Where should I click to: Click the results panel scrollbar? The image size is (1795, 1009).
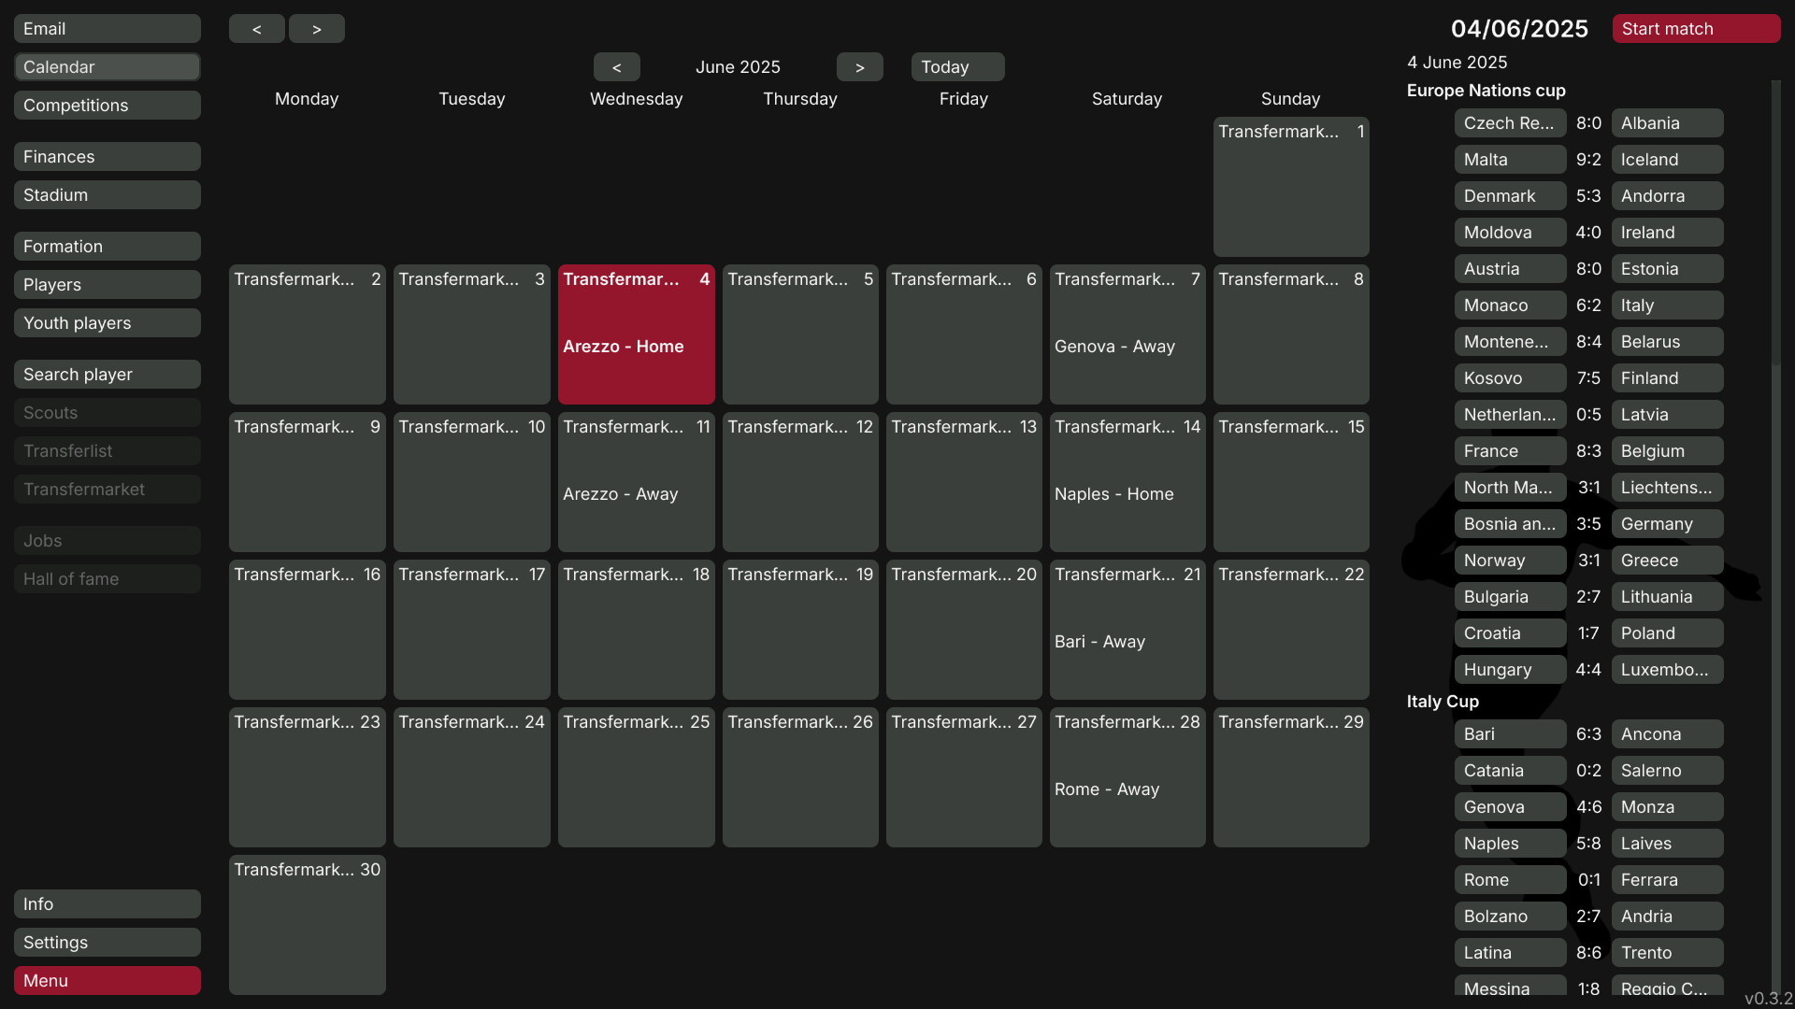tap(1775, 224)
